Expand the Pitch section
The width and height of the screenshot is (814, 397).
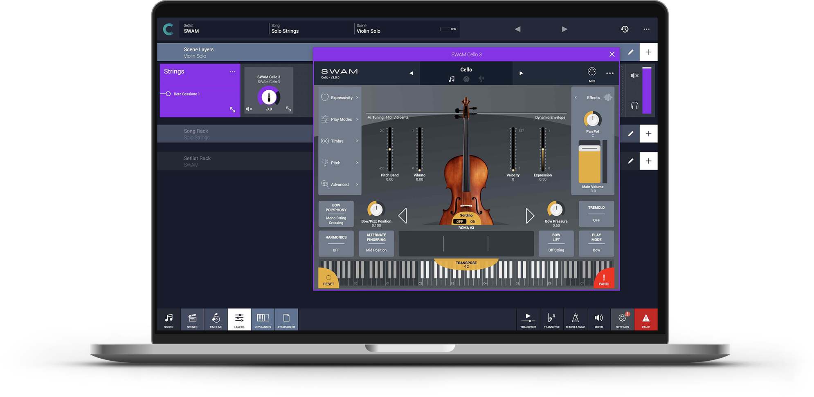click(340, 163)
